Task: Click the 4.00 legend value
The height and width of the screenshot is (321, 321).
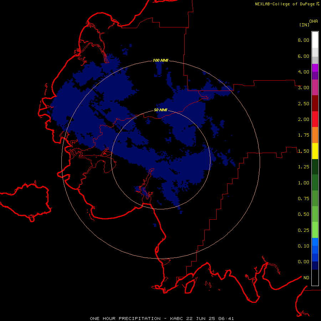Action: 304,72
